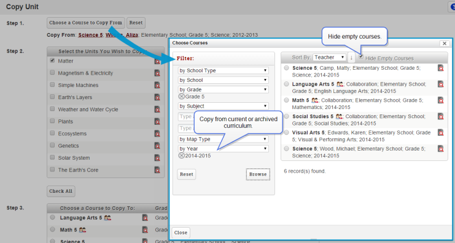
Task: Remove the 2014-2015 year filter
Action: pyautogui.click(x=182, y=155)
